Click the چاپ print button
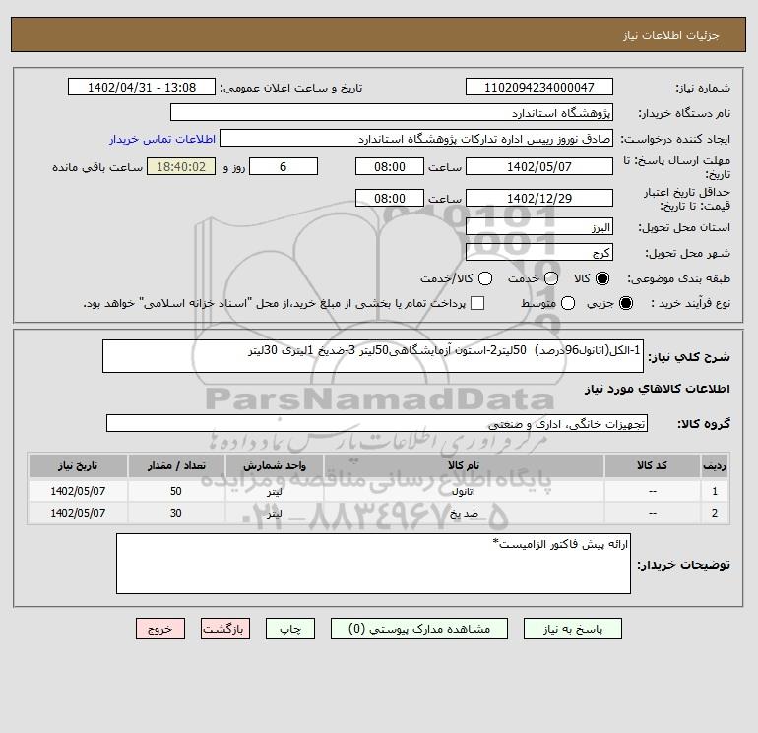Viewport: 758px width, 733px height. [290, 629]
